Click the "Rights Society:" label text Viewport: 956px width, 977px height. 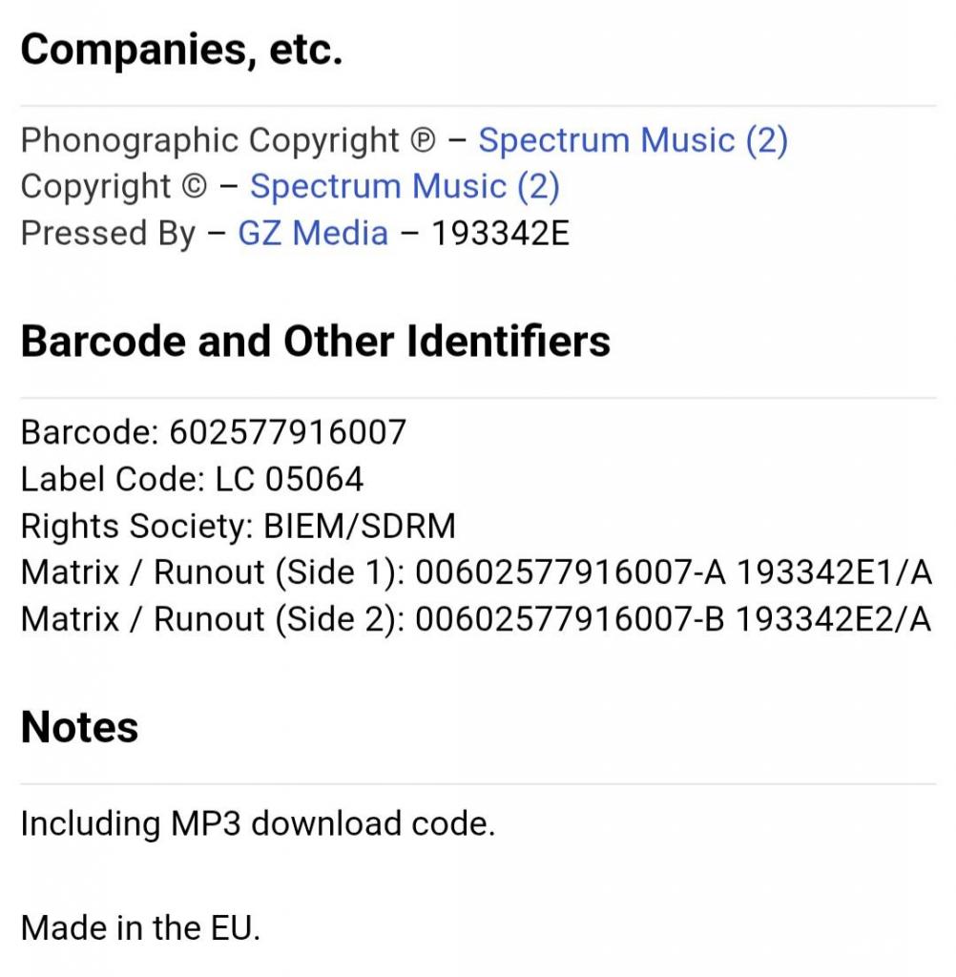137,526
